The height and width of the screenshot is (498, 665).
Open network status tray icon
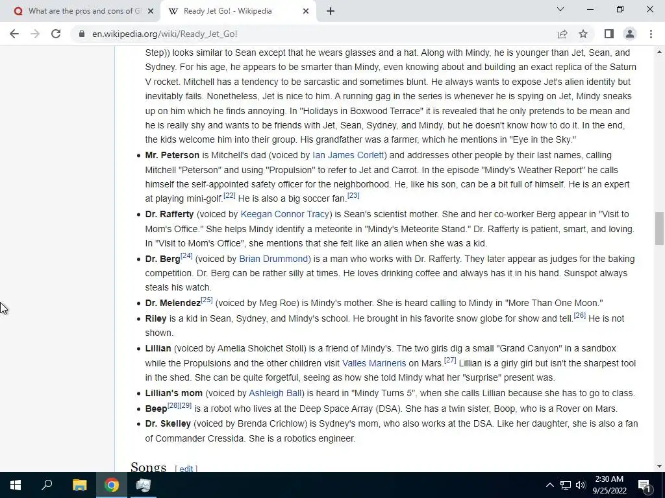click(566, 485)
